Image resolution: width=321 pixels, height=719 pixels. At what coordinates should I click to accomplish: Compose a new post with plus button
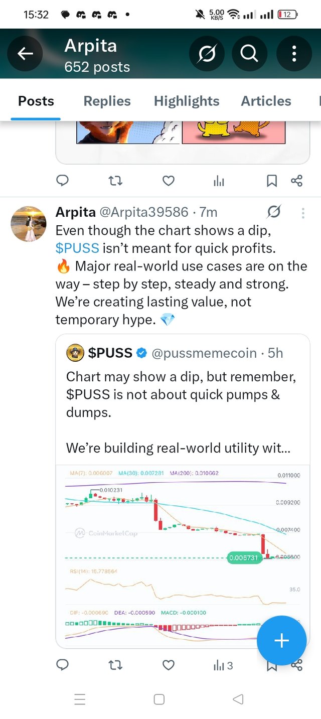(x=281, y=640)
